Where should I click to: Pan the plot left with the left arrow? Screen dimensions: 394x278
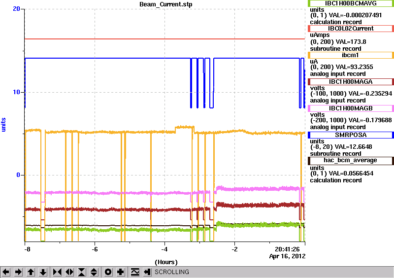tap(6, 272)
